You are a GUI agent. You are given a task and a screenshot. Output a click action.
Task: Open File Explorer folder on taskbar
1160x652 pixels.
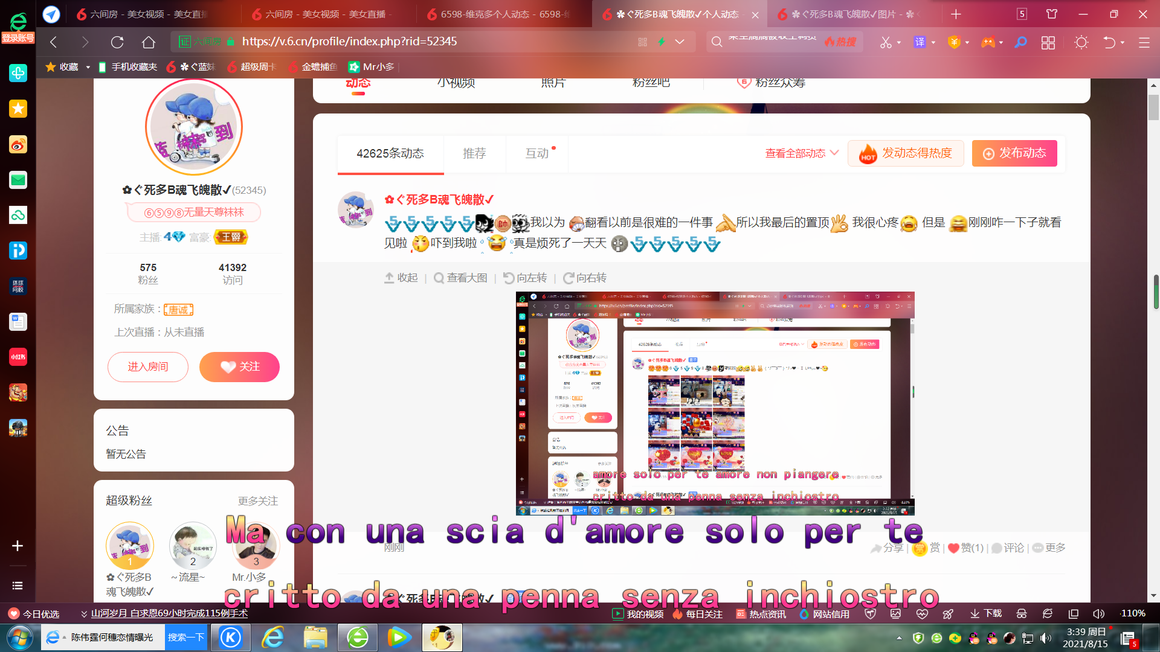click(x=315, y=637)
